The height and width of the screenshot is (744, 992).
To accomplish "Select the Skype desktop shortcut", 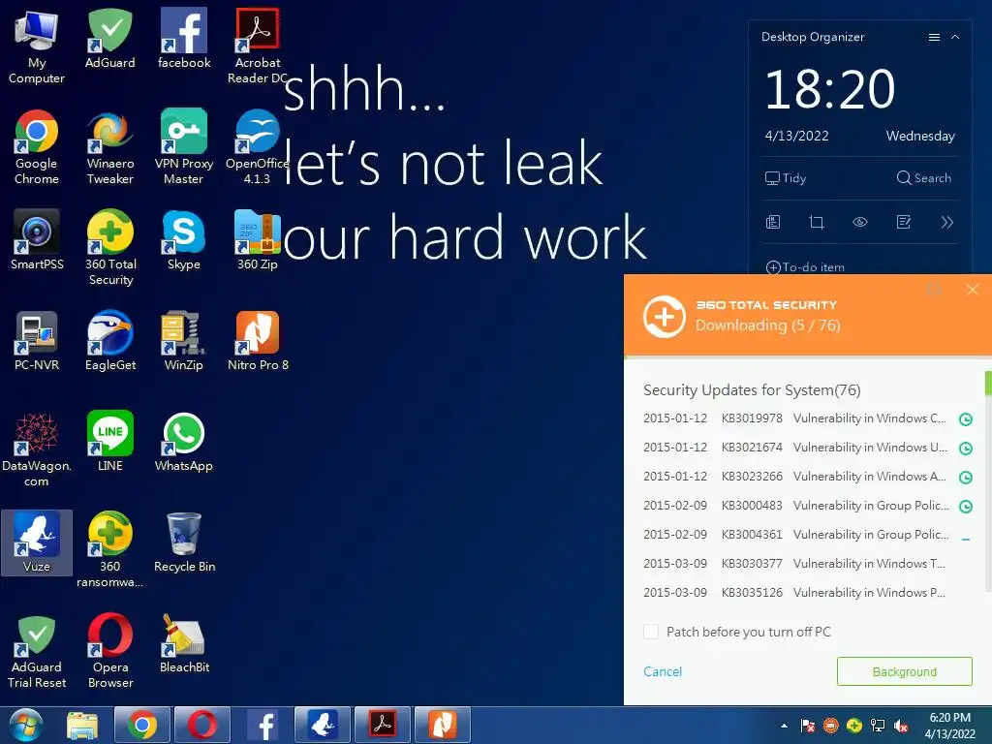I will (183, 240).
